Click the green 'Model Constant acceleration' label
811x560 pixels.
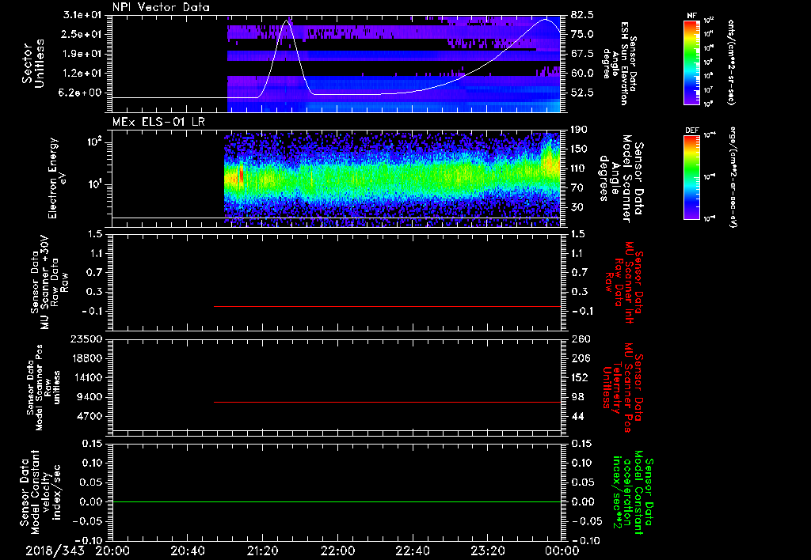coord(633,492)
